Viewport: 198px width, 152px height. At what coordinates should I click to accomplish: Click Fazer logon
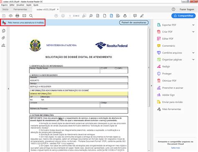pos(187,9)
